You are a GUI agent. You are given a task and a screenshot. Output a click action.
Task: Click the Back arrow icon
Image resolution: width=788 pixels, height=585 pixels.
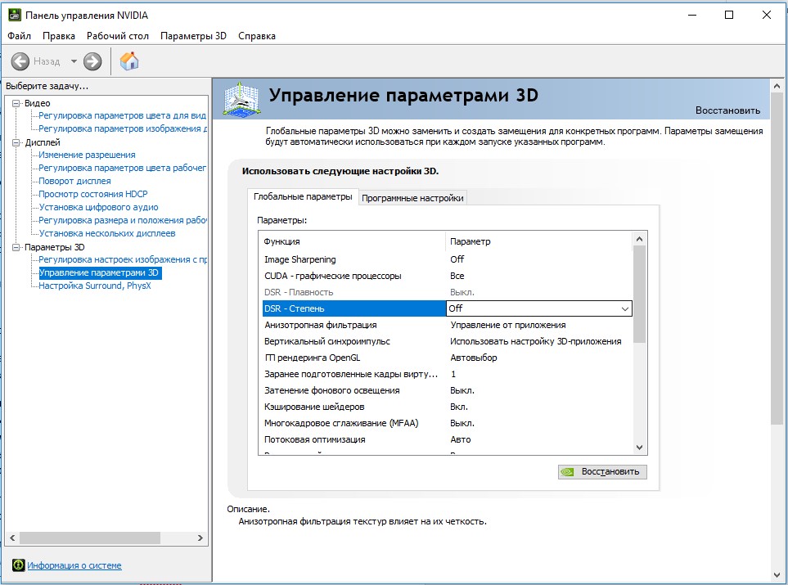tap(20, 61)
